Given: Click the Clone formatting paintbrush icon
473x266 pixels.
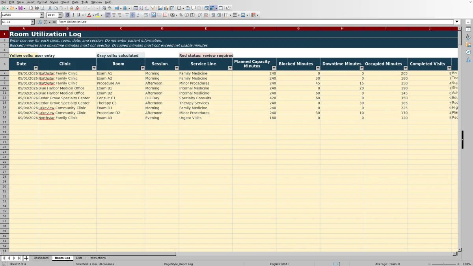Looking at the screenshot, I should pyautogui.click(x=71, y=8).
